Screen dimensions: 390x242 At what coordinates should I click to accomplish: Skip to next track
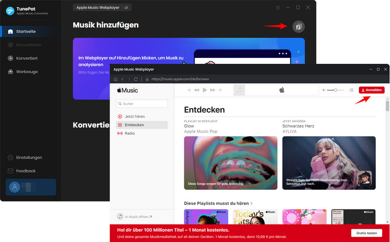pyautogui.click(x=213, y=90)
